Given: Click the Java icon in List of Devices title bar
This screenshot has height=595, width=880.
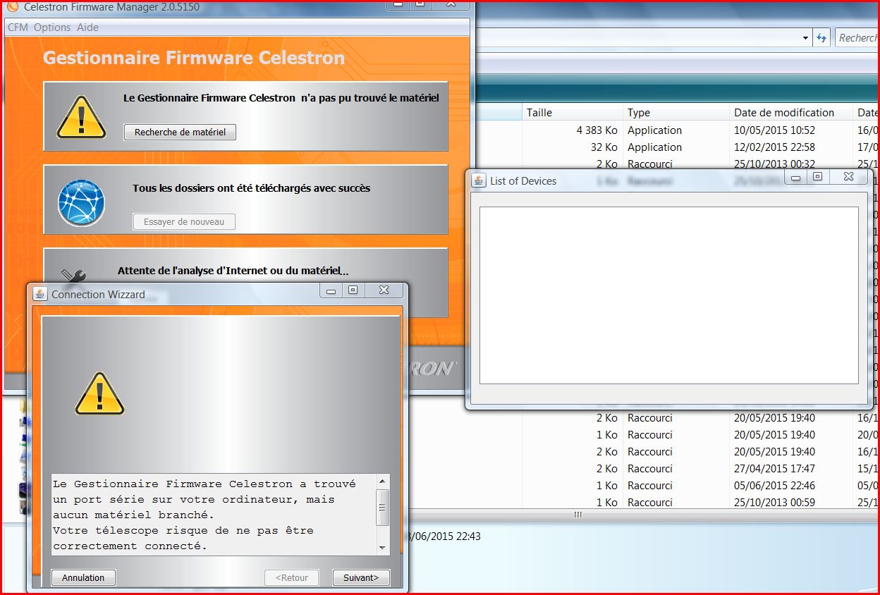Looking at the screenshot, I should coord(479,180).
